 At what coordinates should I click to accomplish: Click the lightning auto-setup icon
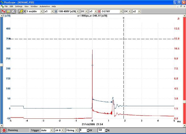tap(20, 11)
